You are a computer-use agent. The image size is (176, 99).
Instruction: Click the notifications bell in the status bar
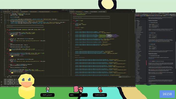point(134,87)
